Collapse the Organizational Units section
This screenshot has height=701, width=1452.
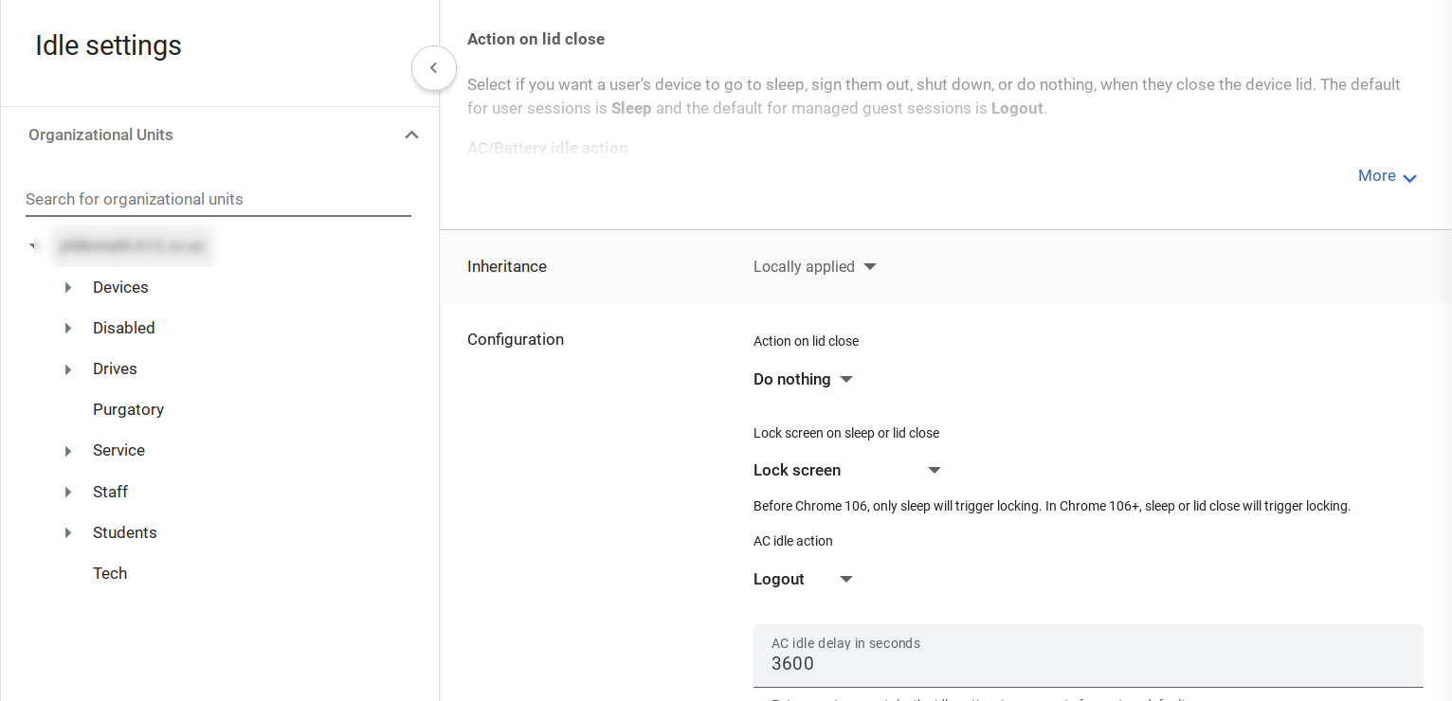411,135
